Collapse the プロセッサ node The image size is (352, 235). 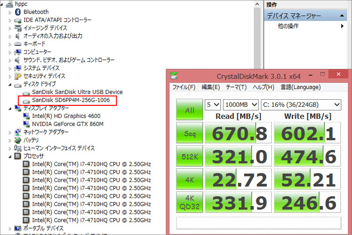(10, 157)
